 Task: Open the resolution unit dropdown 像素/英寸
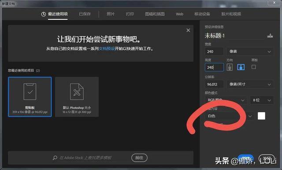click(250, 84)
